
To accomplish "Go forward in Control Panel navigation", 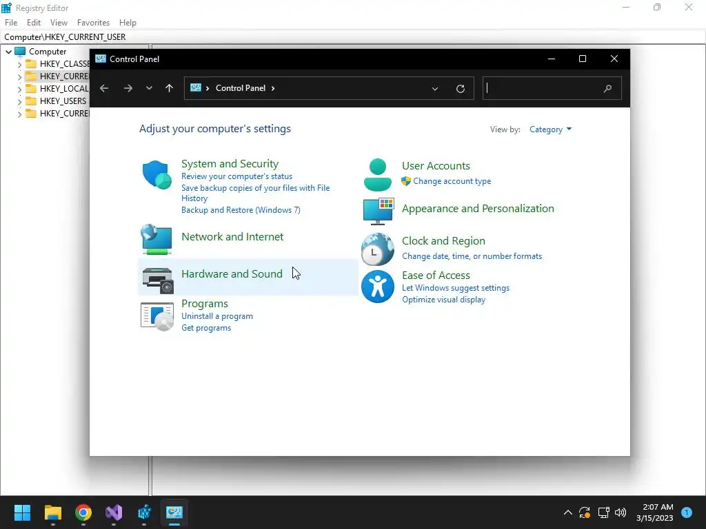I will pos(128,88).
